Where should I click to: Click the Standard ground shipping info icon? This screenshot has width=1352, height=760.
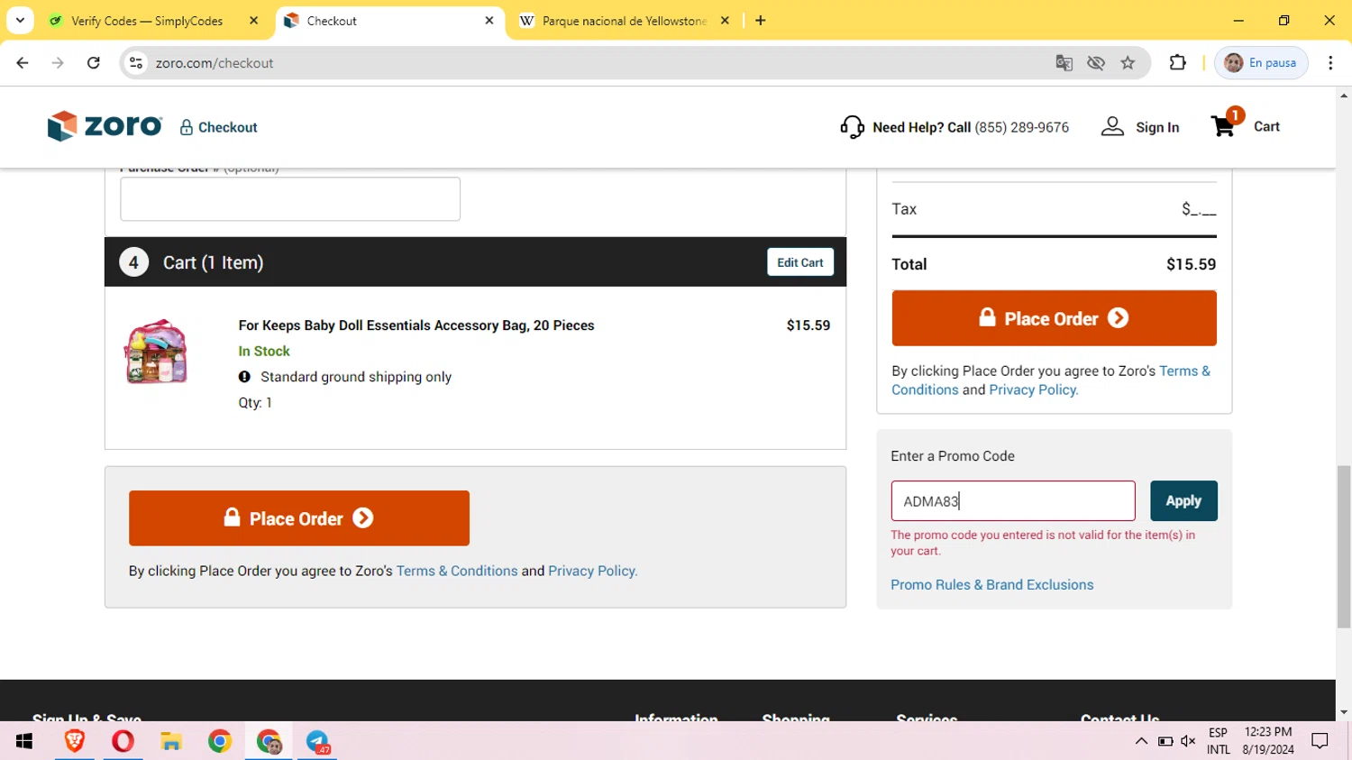(244, 377)
